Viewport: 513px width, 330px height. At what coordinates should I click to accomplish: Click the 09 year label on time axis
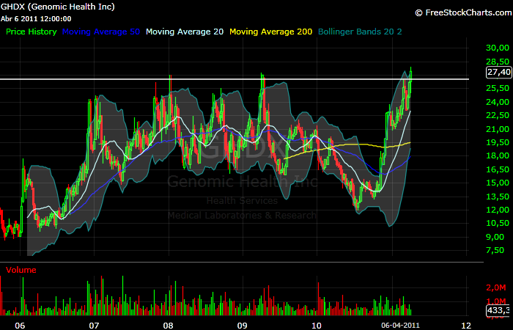pyautogui.click(x=243, y=326)
